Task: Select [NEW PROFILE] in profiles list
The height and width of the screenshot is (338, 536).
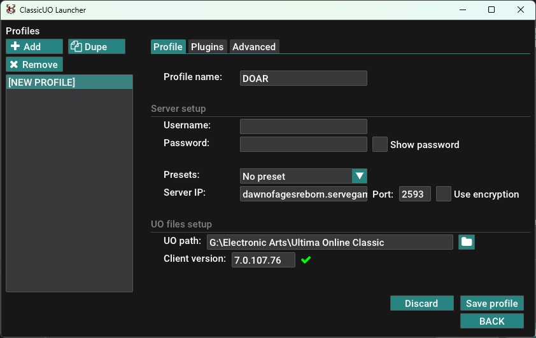Action: (69, 82)
